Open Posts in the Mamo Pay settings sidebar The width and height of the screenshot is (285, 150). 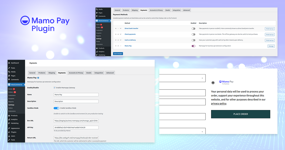(13, 68)
